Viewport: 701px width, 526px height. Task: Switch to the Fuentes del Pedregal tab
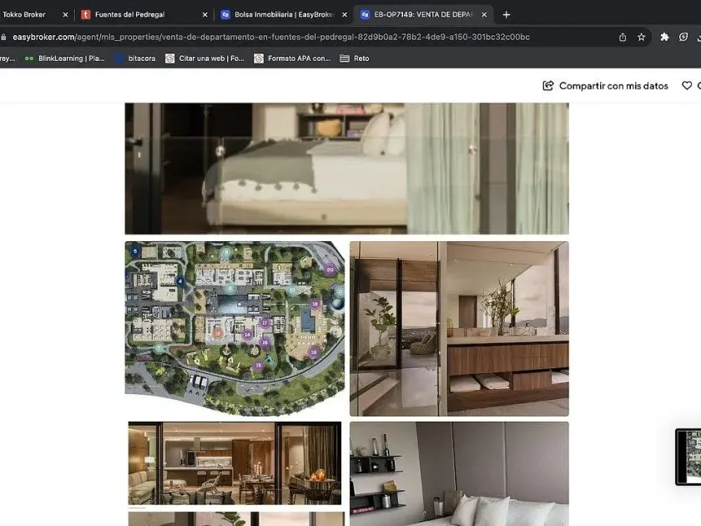129,14
